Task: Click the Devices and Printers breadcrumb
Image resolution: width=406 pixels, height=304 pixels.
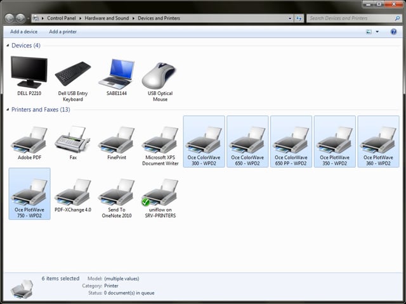Action: 159,18
